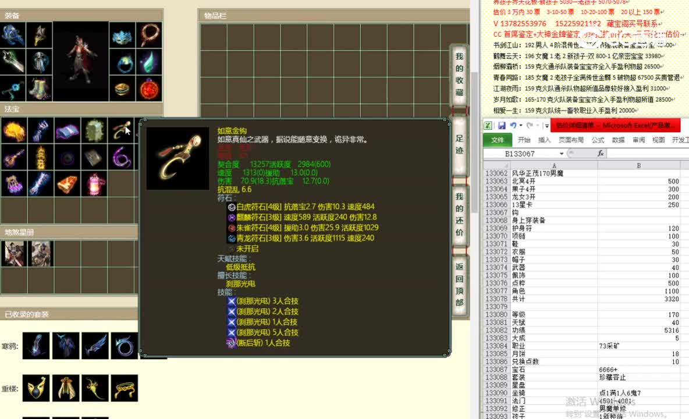
Task: Select the blue helmet equipment icon
Action: click(13, 35)
